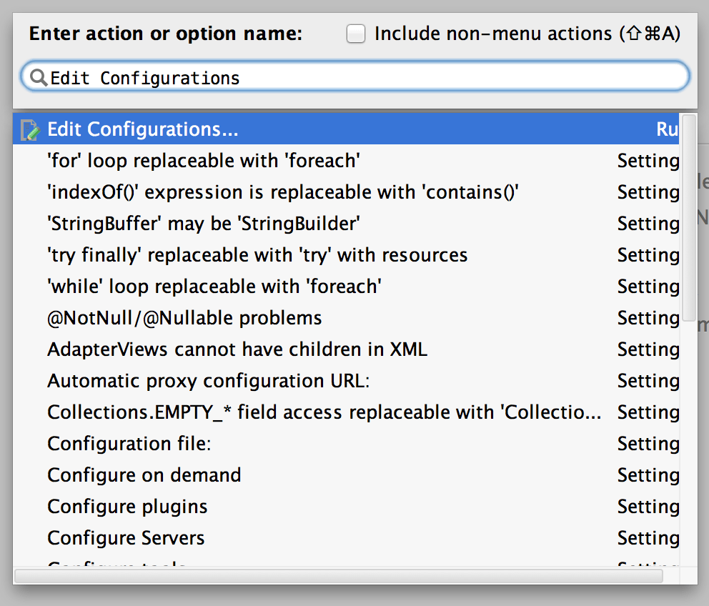This screenshot has width=709, height=606.
Task: Select AdapterViews cannot have children in XML
Action: 214,349
